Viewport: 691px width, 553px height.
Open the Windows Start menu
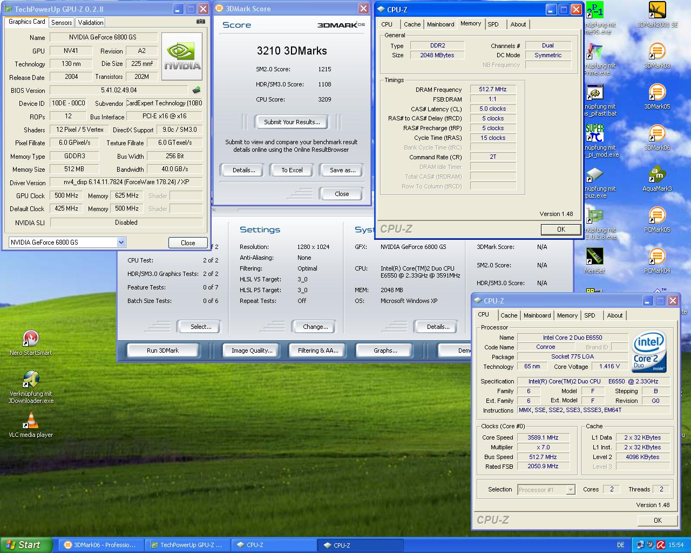pos(26,545)
